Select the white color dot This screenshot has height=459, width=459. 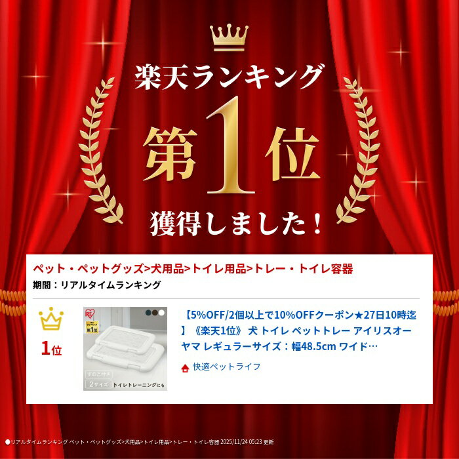tap(161, 313)
